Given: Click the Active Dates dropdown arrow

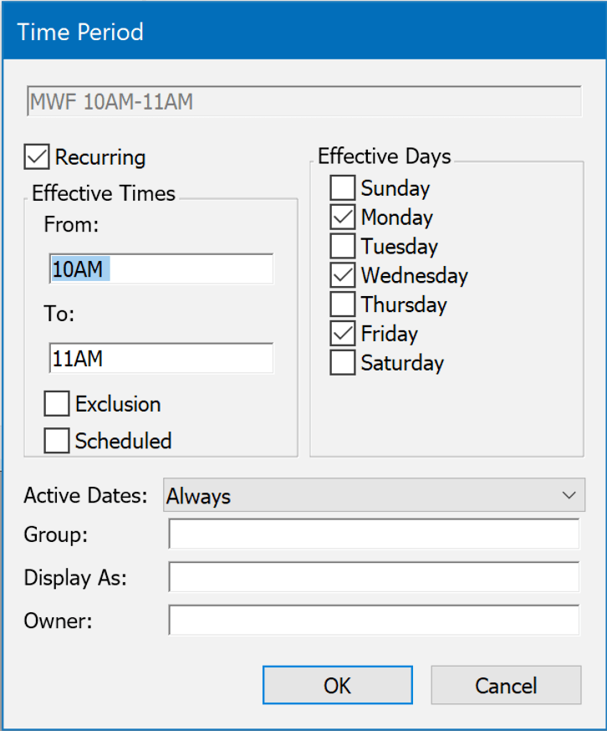Looking at the screenshot, I should tap(569, 496).
